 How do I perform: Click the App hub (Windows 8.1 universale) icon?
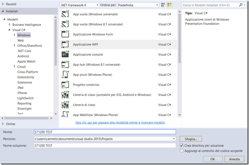pyautogui.click(x=65, y=64)
